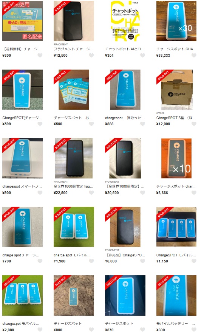Screen dimensions: 204x332
Task: Open the ChargeSPOT S型 listing title
Action: pyautogui.click(x=176, y=118)
